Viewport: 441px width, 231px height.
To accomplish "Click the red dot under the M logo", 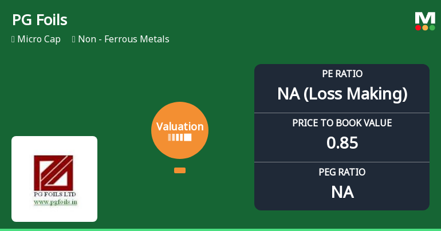I will click(418, 27).
